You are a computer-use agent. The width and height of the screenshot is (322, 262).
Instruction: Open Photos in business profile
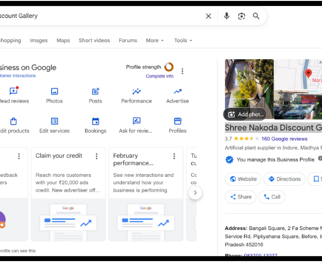(54, 91)
